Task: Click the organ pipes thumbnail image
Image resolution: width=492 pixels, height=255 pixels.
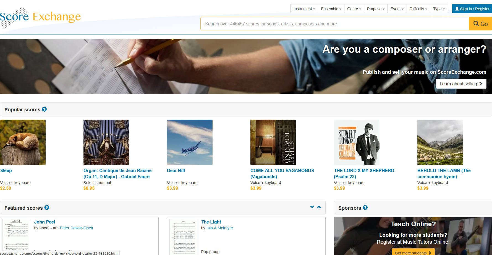Action: [x=106, y=142]
